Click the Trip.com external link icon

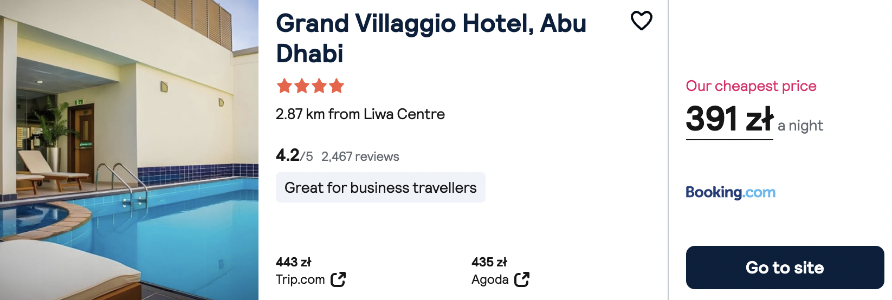(338, 279)
